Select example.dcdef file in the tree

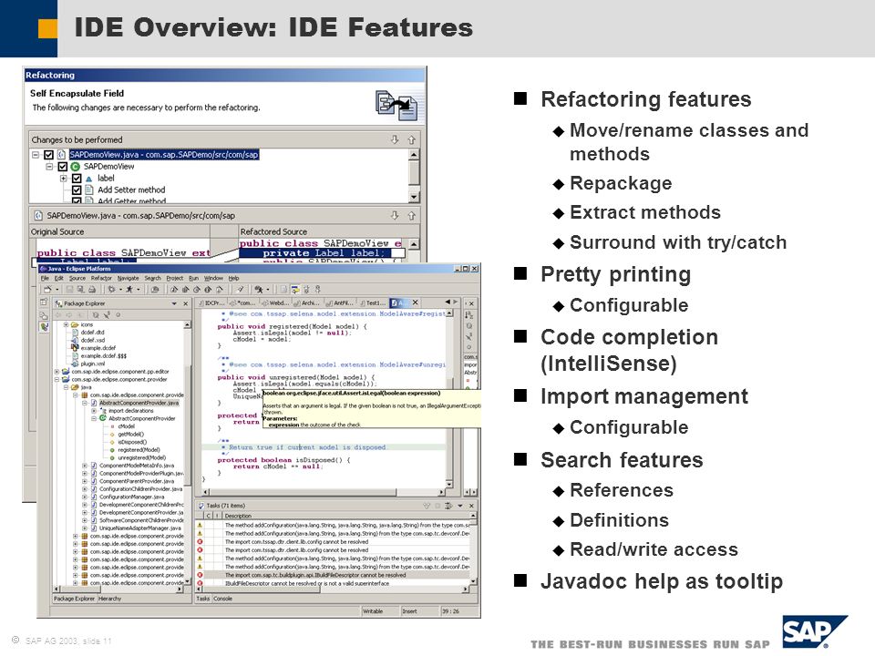tap(98, 348)
